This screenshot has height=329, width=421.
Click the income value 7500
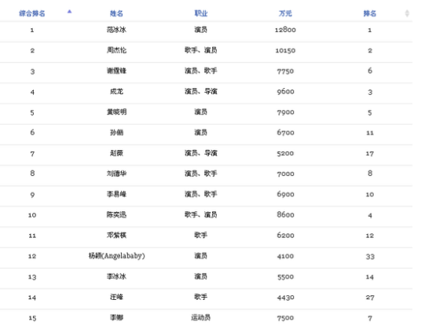tap(285, 318)
